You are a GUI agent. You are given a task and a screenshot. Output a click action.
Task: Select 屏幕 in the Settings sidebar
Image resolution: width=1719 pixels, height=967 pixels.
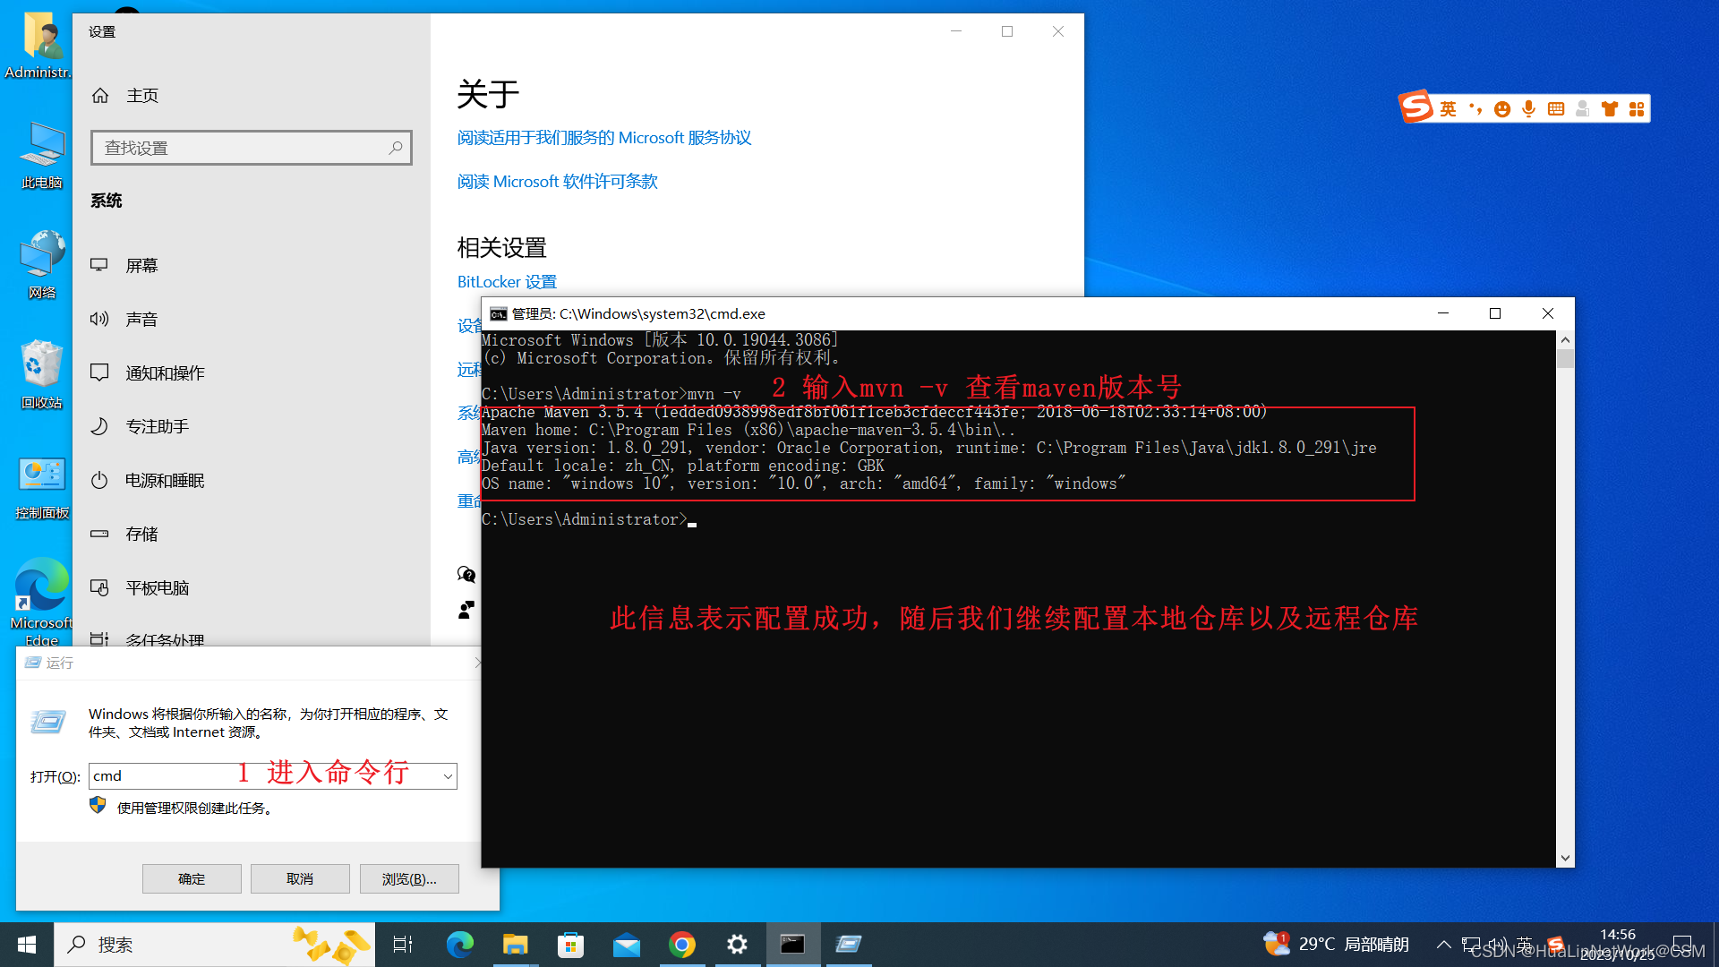(x=251, y=265)
